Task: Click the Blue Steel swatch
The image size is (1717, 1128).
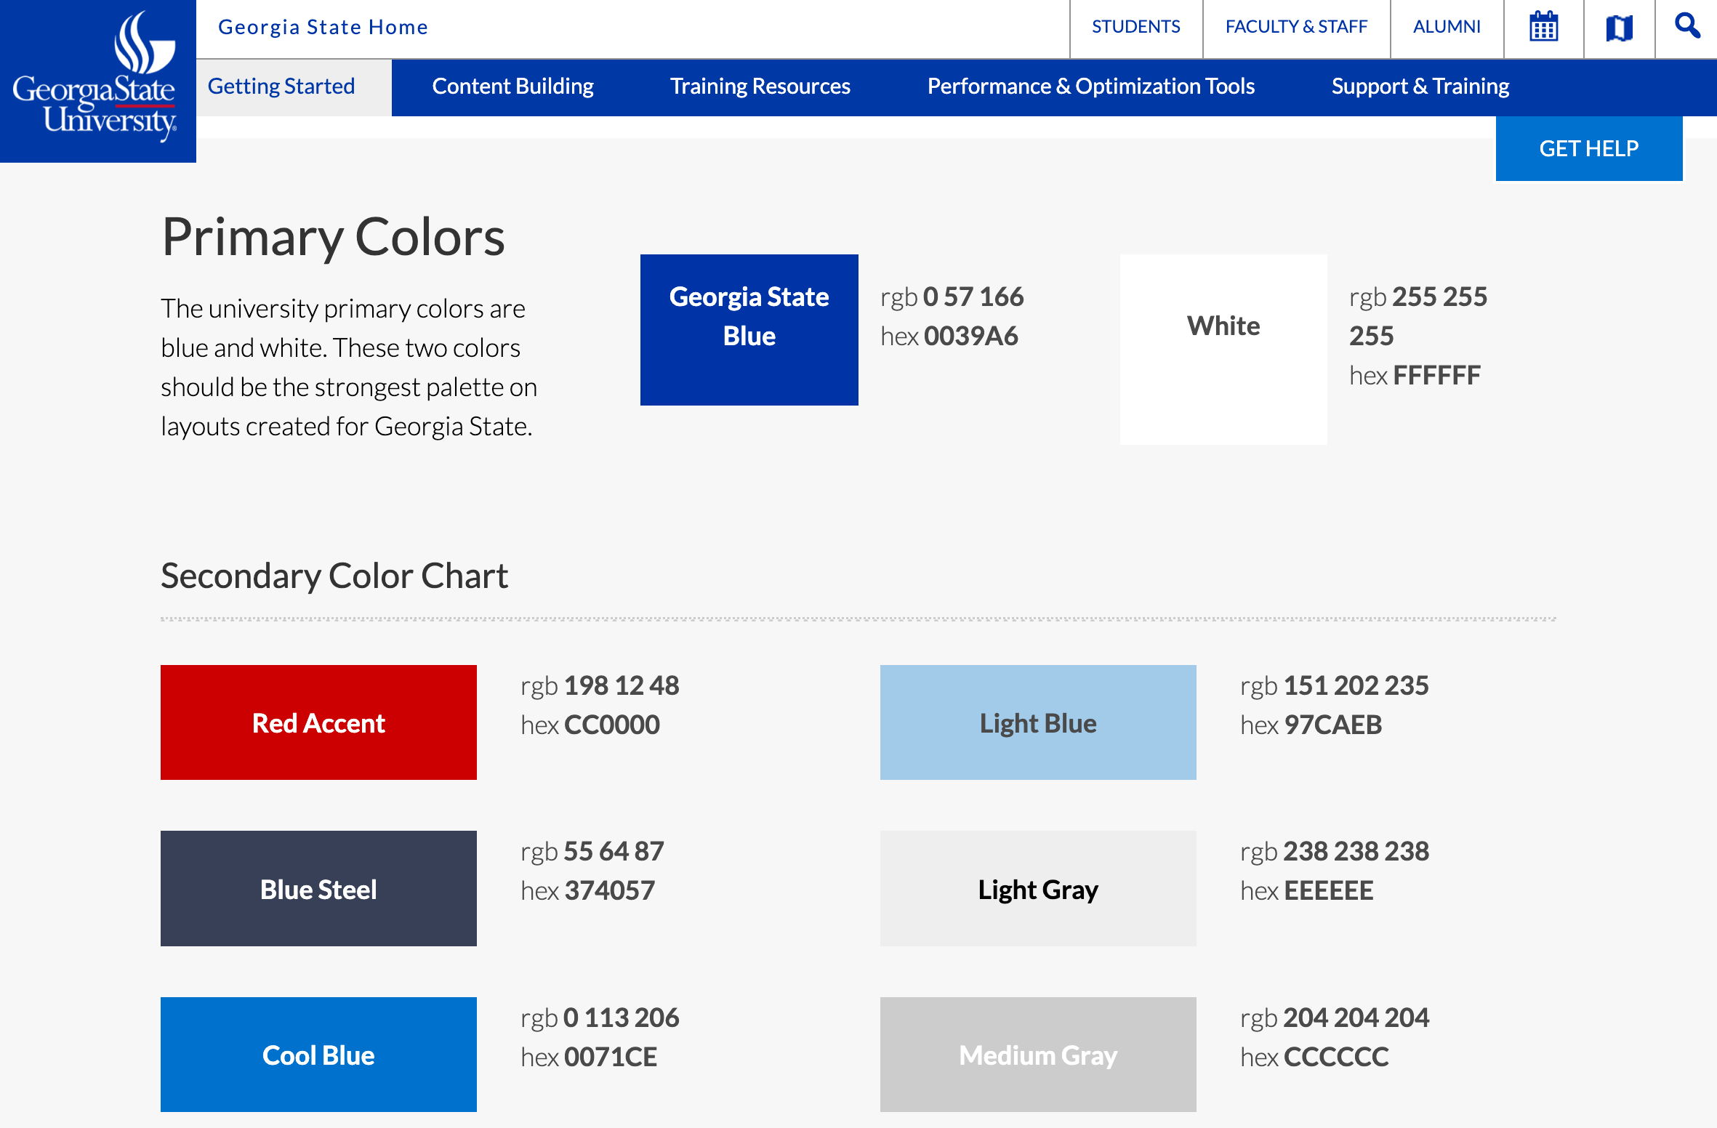Action: [318, 888]
